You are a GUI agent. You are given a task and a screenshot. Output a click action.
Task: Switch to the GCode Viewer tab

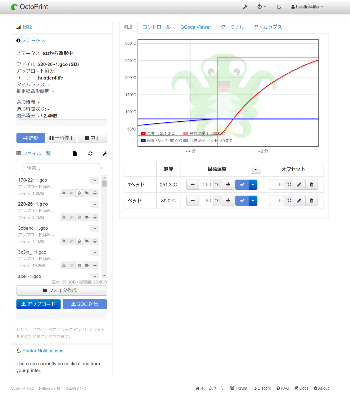click(x=195, y=27)
